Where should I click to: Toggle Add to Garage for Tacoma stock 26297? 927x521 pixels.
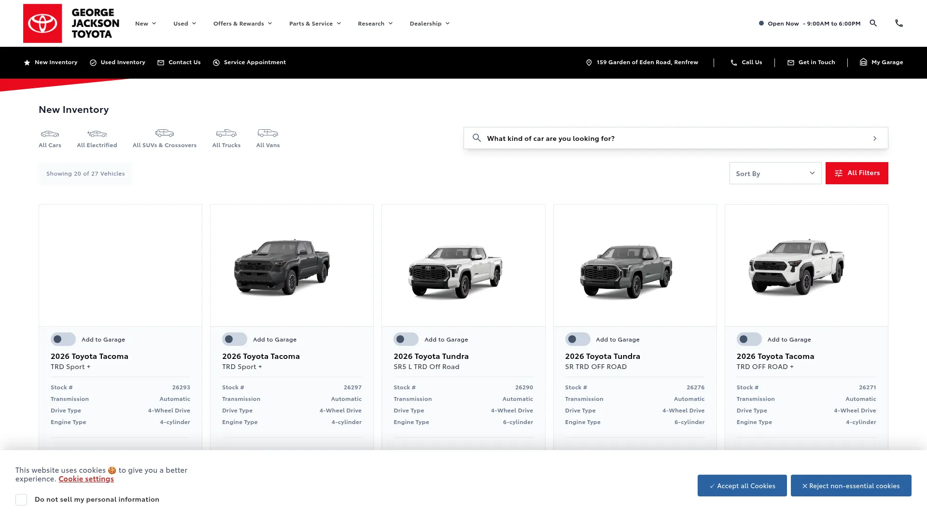coord(234,339)
